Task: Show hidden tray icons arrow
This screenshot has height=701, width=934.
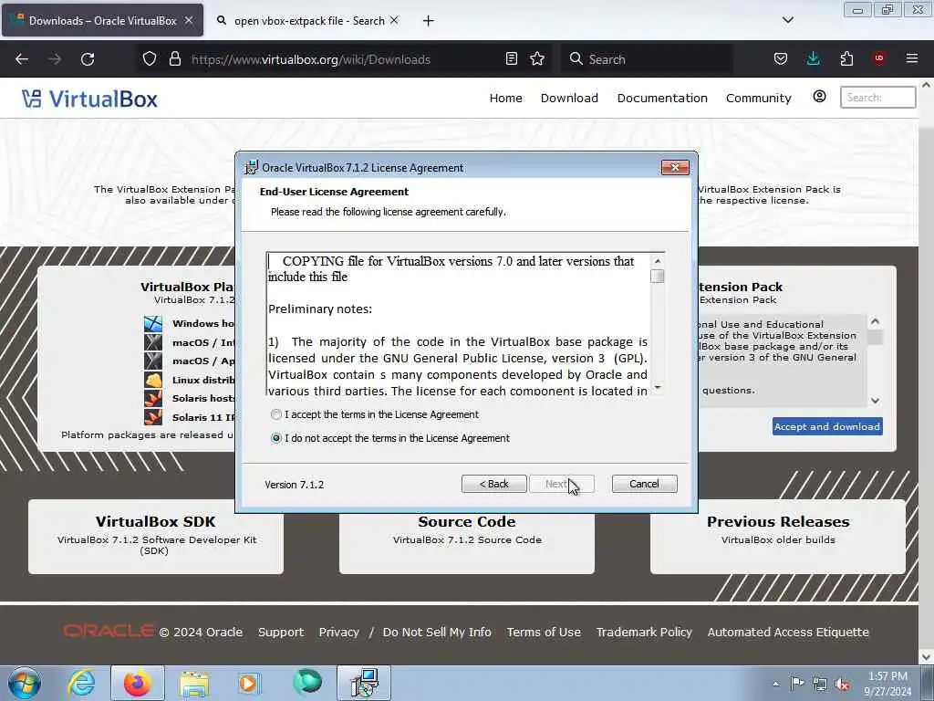Action: tap(775, 684)
